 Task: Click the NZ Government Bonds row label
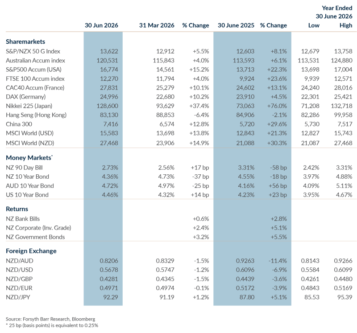pyautogui.click(x=36, y=237)
